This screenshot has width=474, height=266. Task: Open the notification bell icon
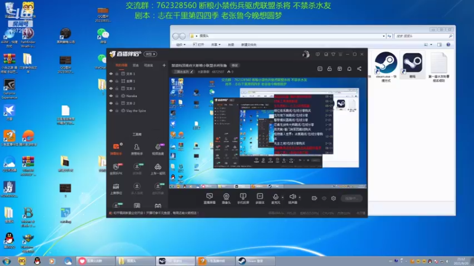tap(349, 69)
